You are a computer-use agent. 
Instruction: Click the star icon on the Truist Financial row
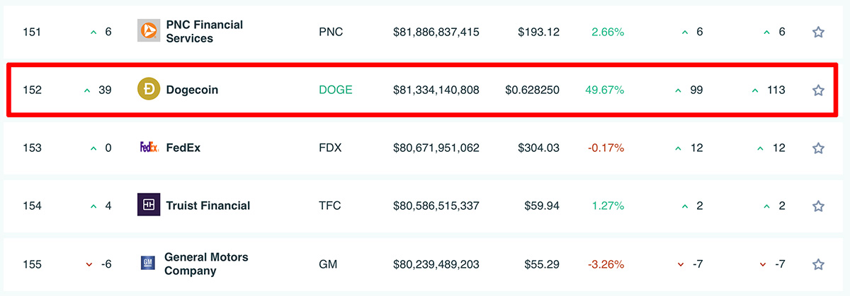click(818, 206)
